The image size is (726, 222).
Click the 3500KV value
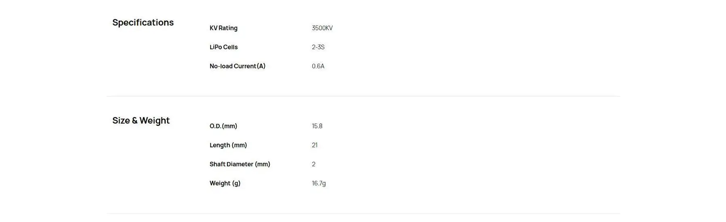(x=322, y=28)
